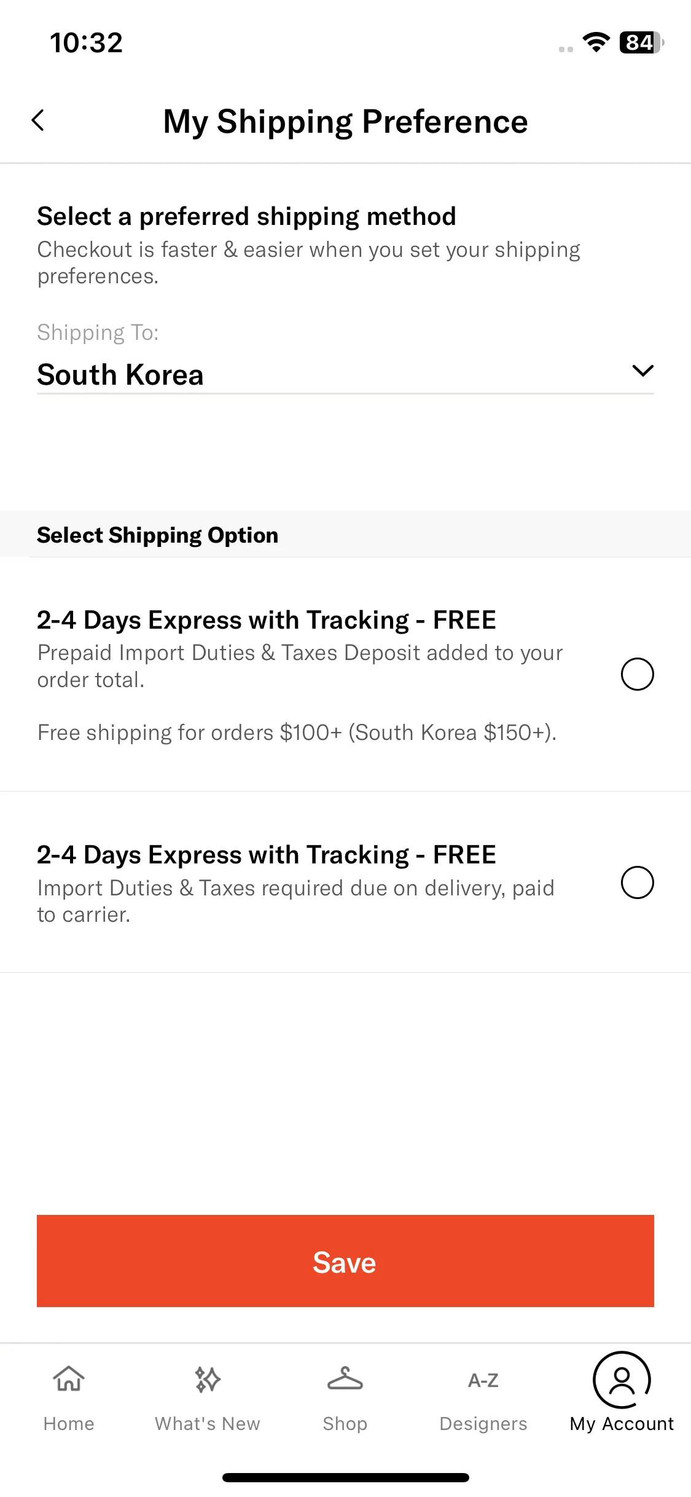Tap the Wi-Fi status icon

click(x=596, y=42)
